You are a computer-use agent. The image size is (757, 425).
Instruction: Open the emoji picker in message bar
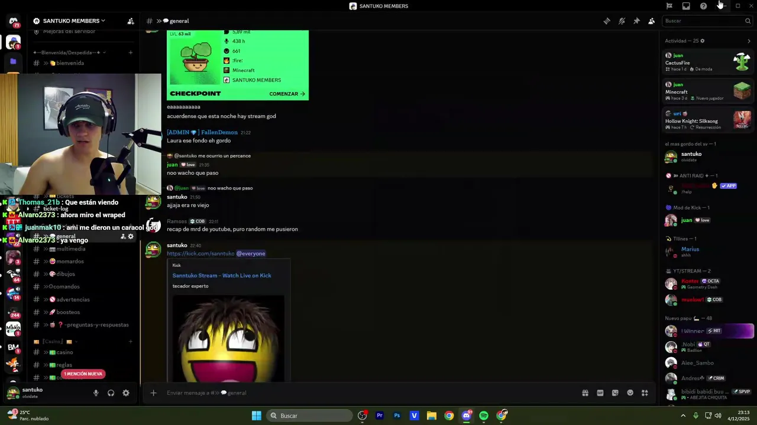tap(630, 393)
